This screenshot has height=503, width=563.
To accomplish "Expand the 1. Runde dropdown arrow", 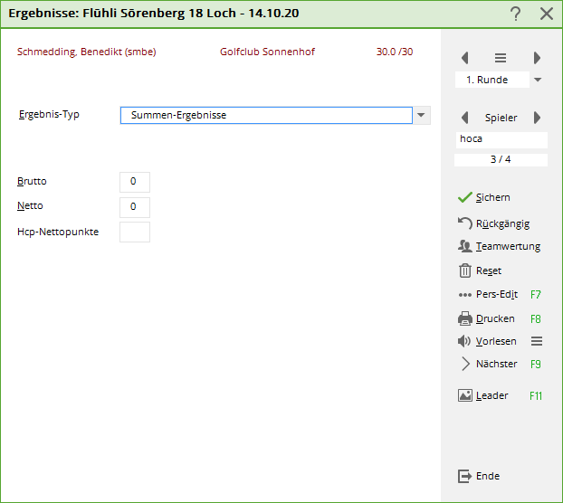I will point(538,80).
